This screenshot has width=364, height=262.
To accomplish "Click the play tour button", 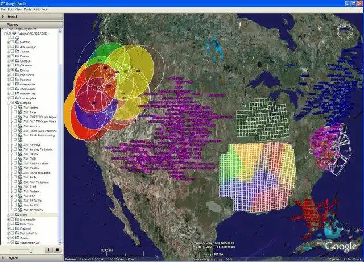I will (x=49, y=249).
